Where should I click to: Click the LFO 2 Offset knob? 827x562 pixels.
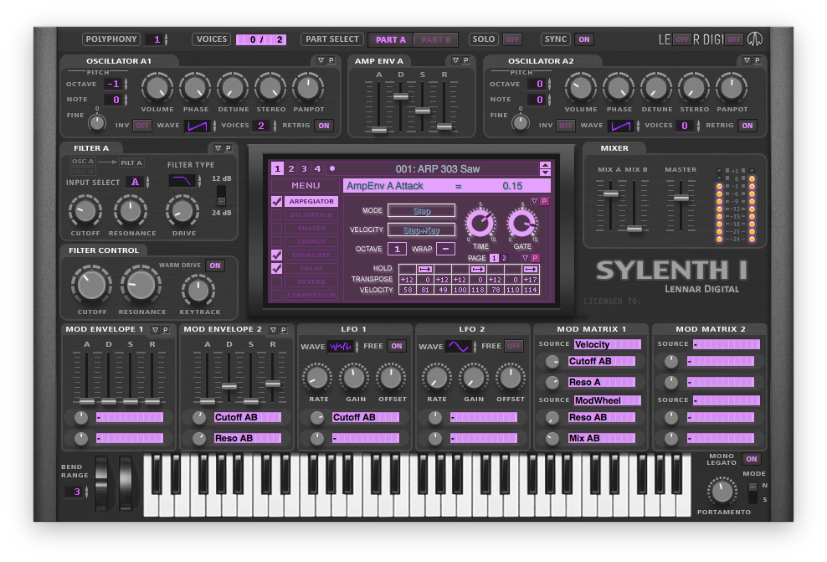coord(510,378)
